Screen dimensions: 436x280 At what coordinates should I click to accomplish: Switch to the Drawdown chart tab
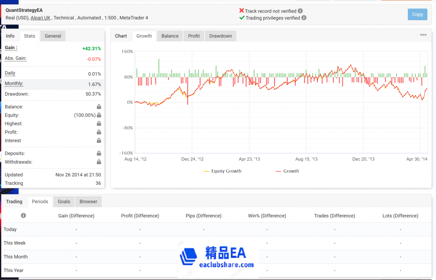(220, 36)
